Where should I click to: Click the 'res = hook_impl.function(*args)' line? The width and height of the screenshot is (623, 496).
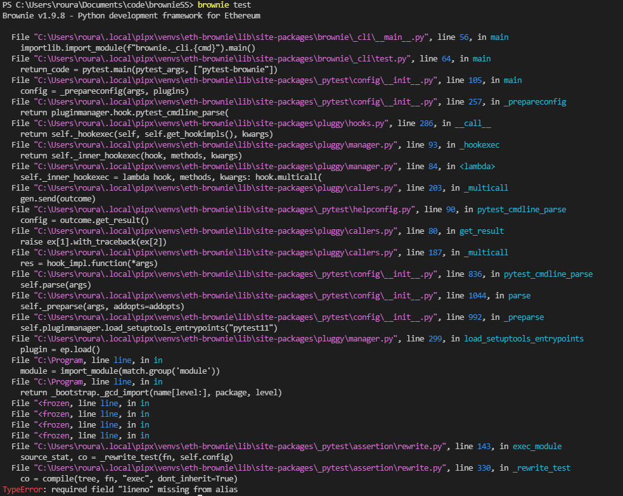[89, 263]
